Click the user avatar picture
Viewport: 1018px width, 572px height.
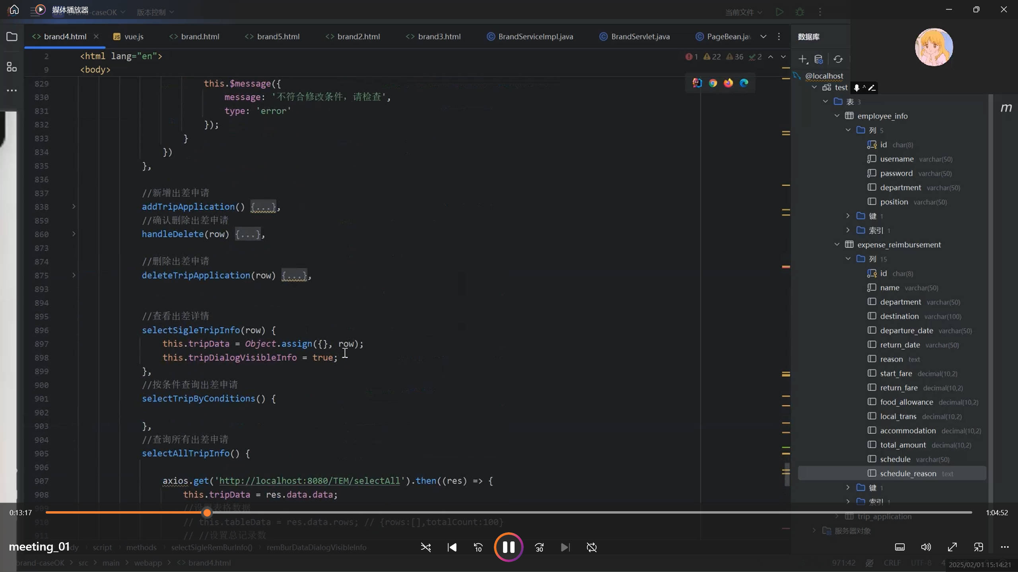[934, 47]
